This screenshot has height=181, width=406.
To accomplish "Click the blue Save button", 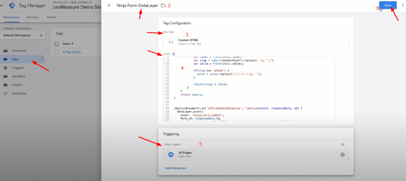I will click(x=388, y=6).
